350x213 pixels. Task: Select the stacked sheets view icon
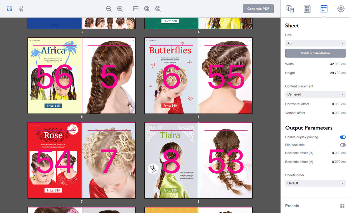[x=21, y=9]
